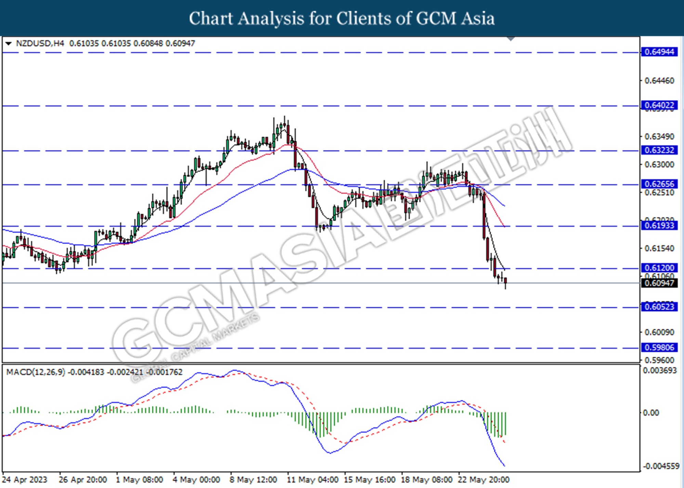Click the 0.62510 price scale value

(x=659, y=193)
